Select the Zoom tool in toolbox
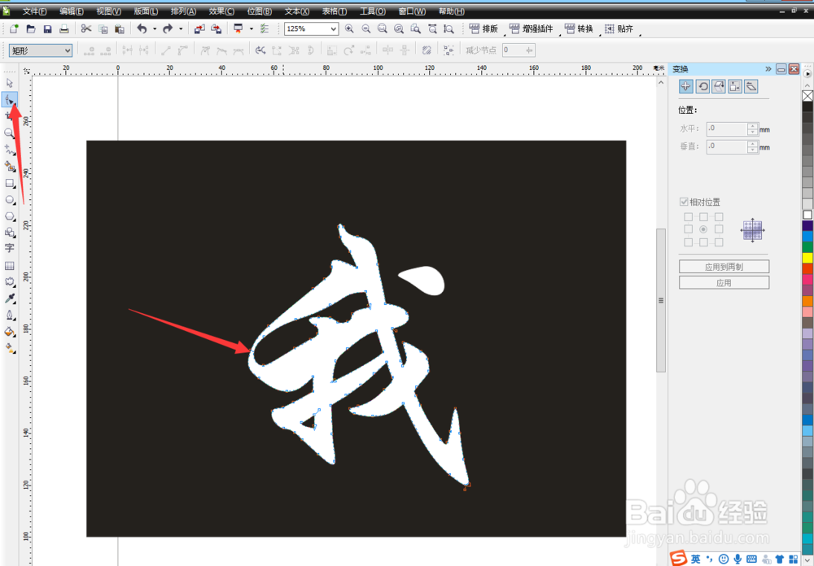Screen dimensions: 814x566 pyautogui.click(x=9, y=133)
